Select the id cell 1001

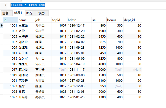[x=11, y=25]
